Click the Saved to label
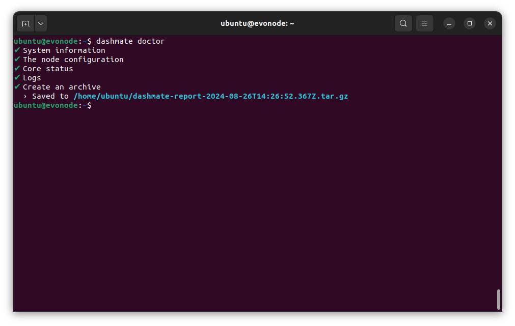 point(50,96)
